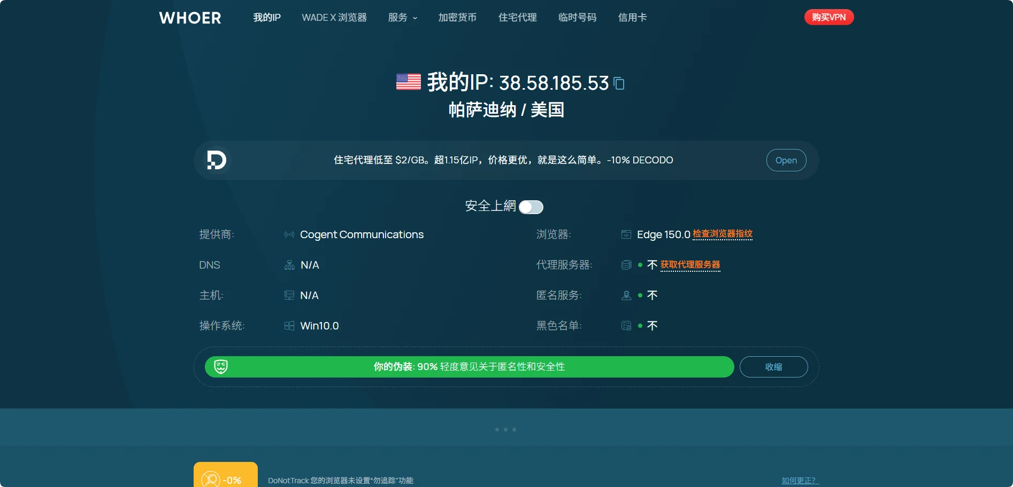
Task: Open the 检查浏览器指纹 link
Action: pos(723,234)
